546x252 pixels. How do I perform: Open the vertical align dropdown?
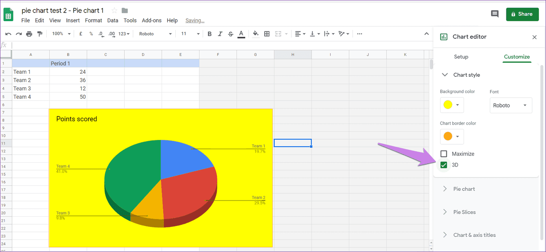[315, 34]
